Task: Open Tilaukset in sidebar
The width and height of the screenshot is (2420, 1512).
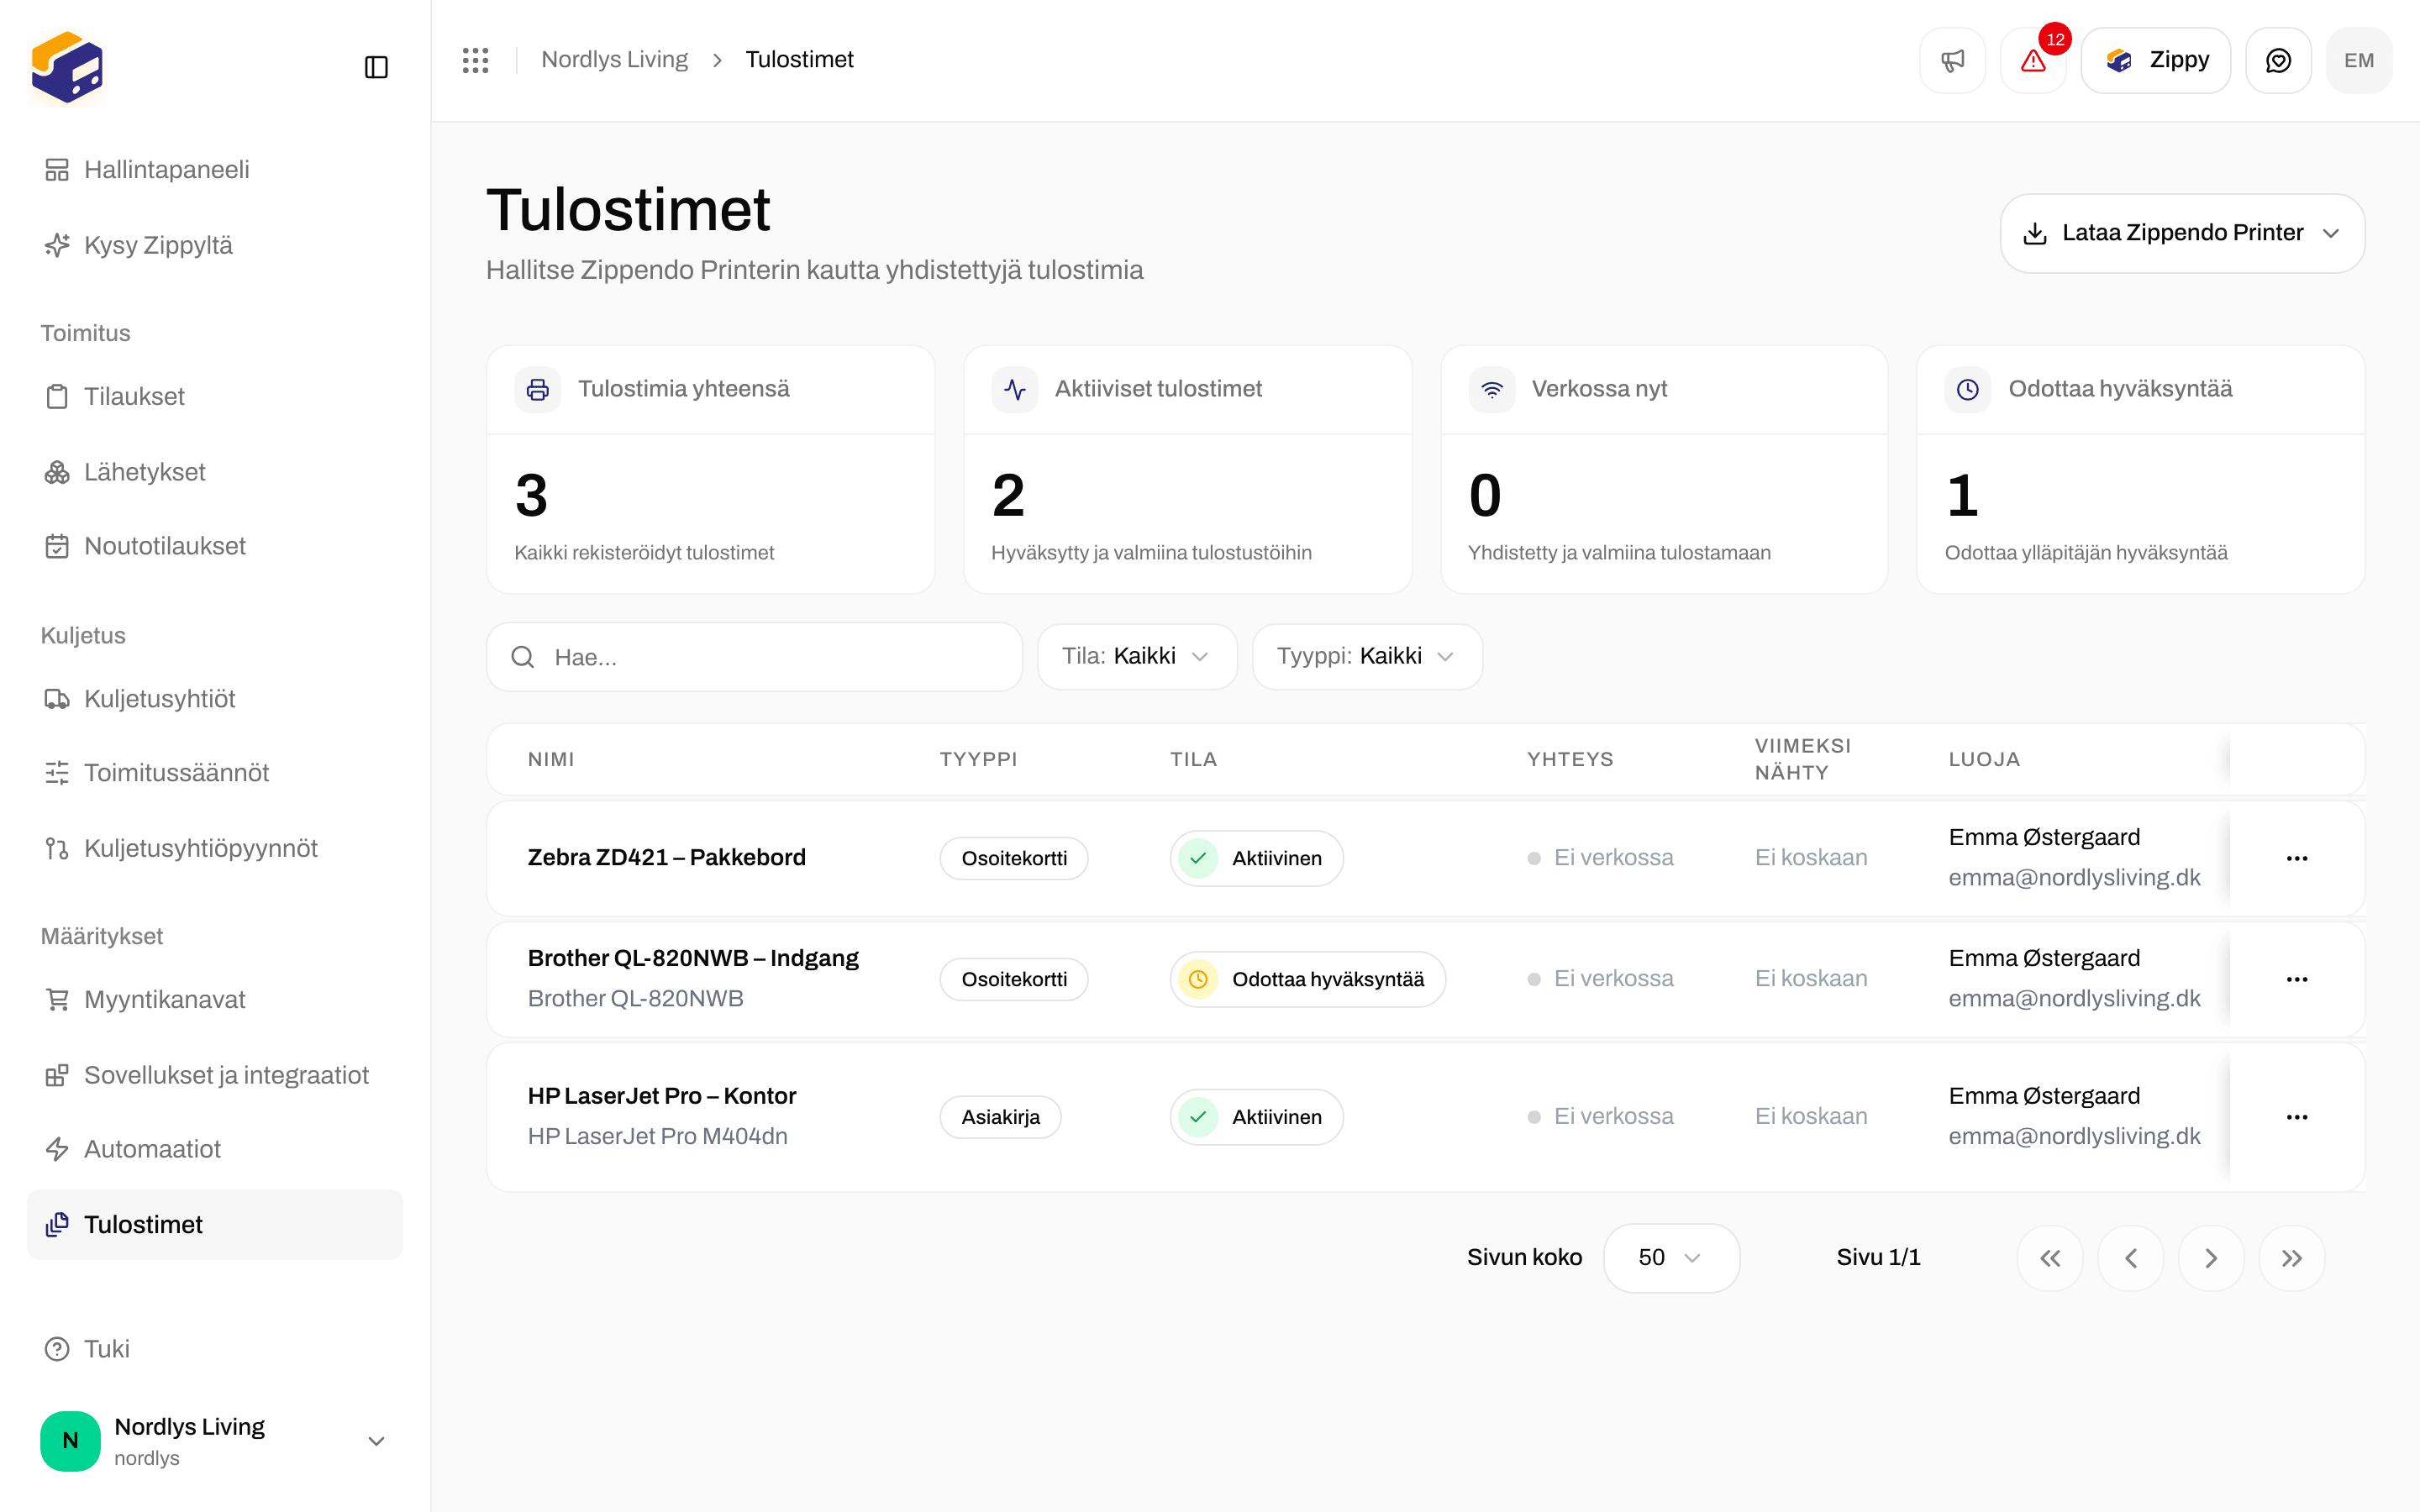Action: coord(215,396)
